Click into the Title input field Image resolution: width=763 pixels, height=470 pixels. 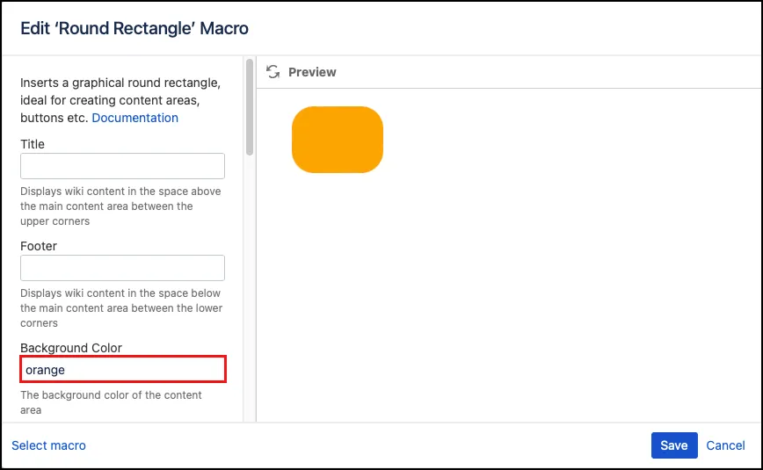pos(123,166)
